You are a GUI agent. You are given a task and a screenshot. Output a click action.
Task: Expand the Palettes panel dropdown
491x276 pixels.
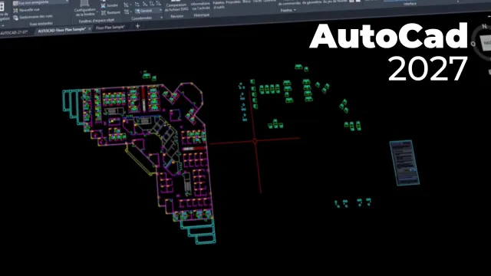(288, 10)
